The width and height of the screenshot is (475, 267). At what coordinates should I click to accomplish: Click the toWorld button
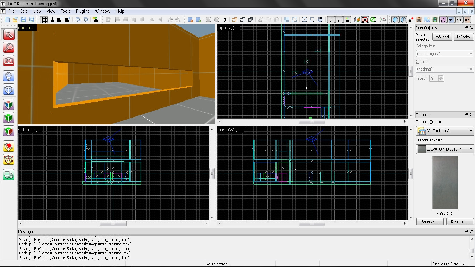point(442,37)
